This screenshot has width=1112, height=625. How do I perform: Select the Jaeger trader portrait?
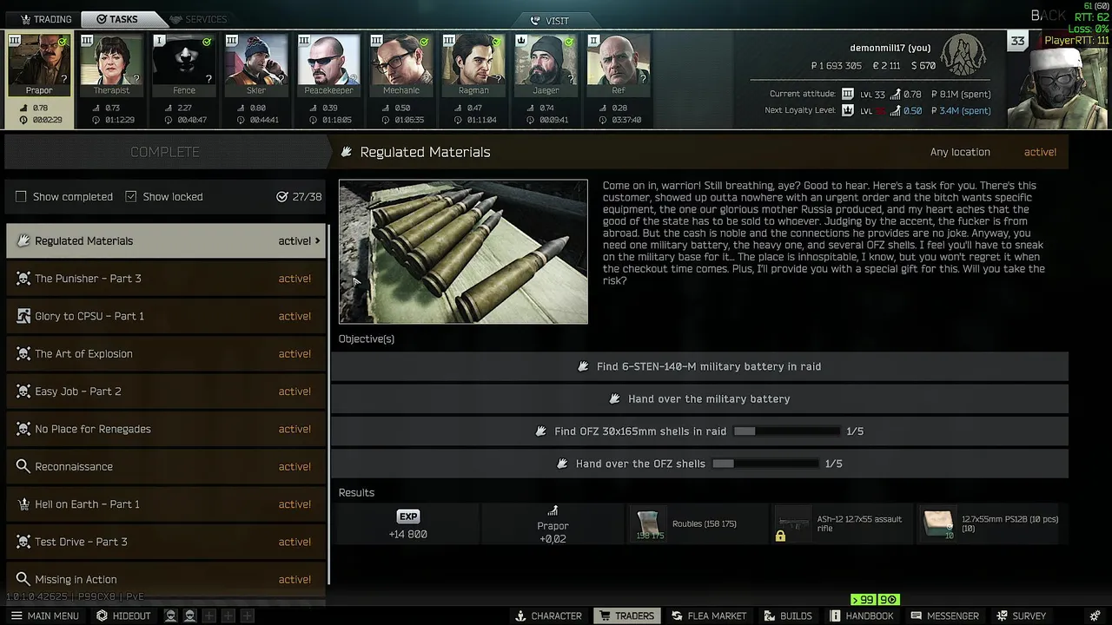pyautogui.click(x=546, y=65)
